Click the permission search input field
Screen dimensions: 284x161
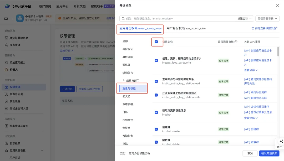177,18
